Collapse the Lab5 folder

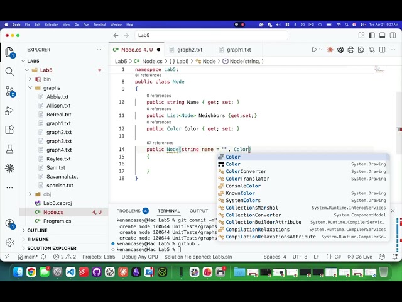[27, 70]
